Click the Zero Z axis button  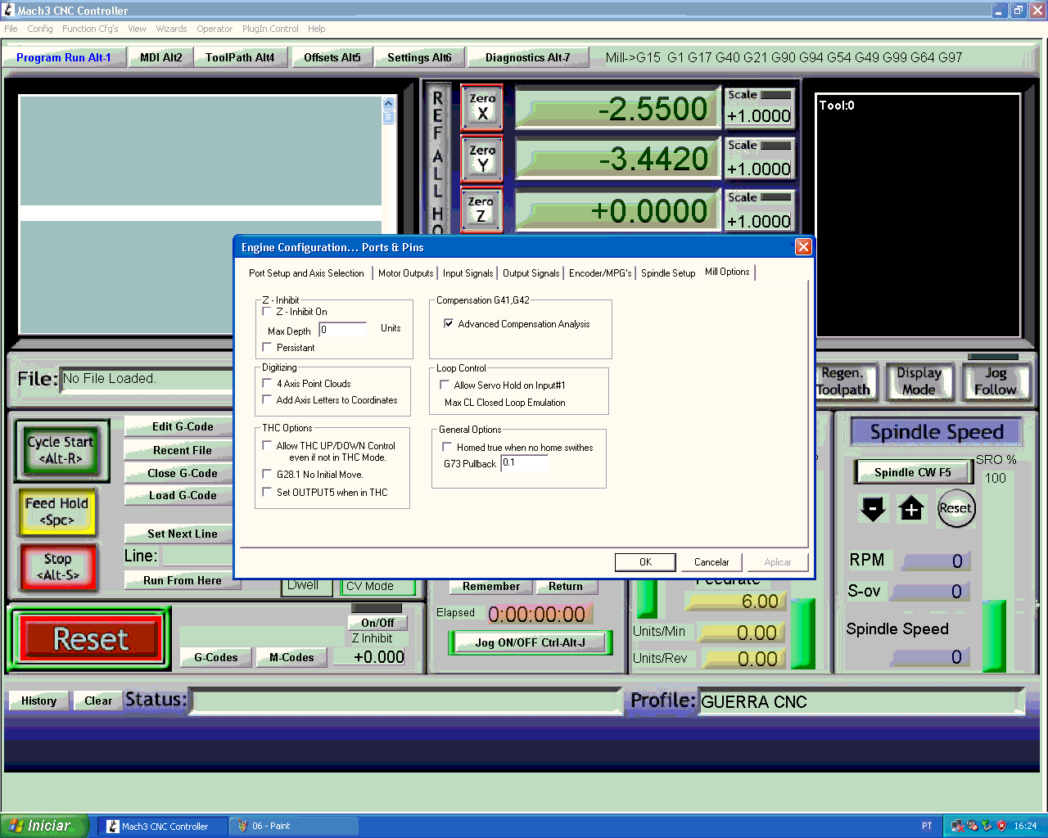click(481, 209)
